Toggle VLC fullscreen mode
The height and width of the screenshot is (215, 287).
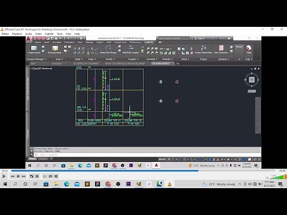[x=32, y=176]
